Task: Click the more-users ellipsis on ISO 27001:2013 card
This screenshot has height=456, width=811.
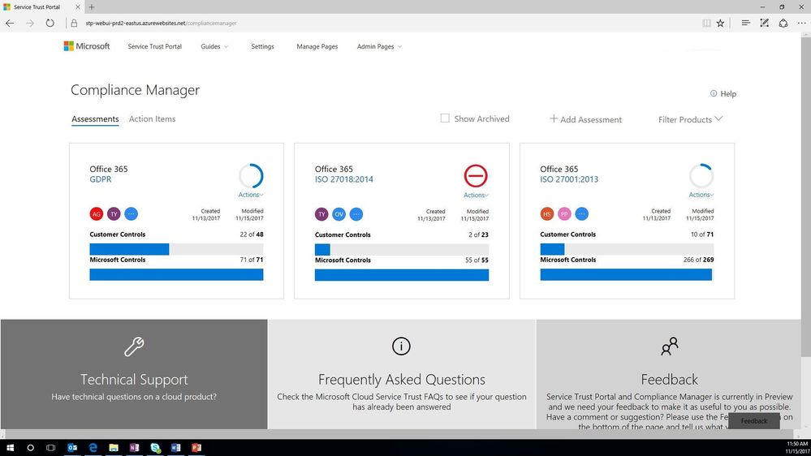Action: pos(581,213)
